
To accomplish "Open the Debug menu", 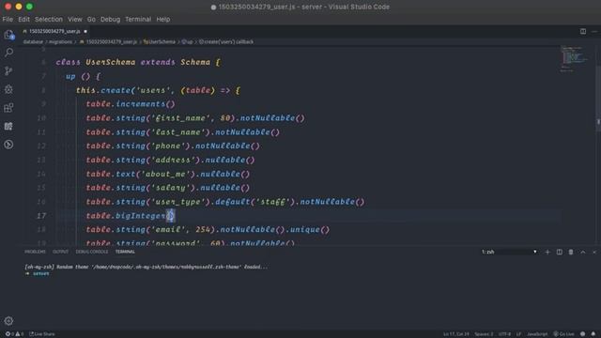I will (x=111, y=19).
